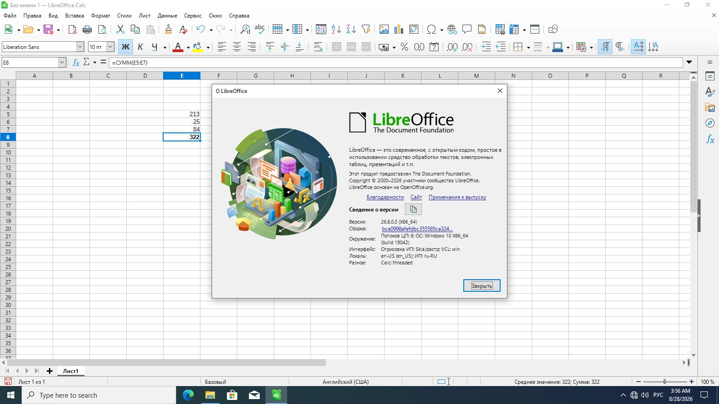Insert Chart icon in toolbar
Viewport: 719px width, 404px height.
399,30
